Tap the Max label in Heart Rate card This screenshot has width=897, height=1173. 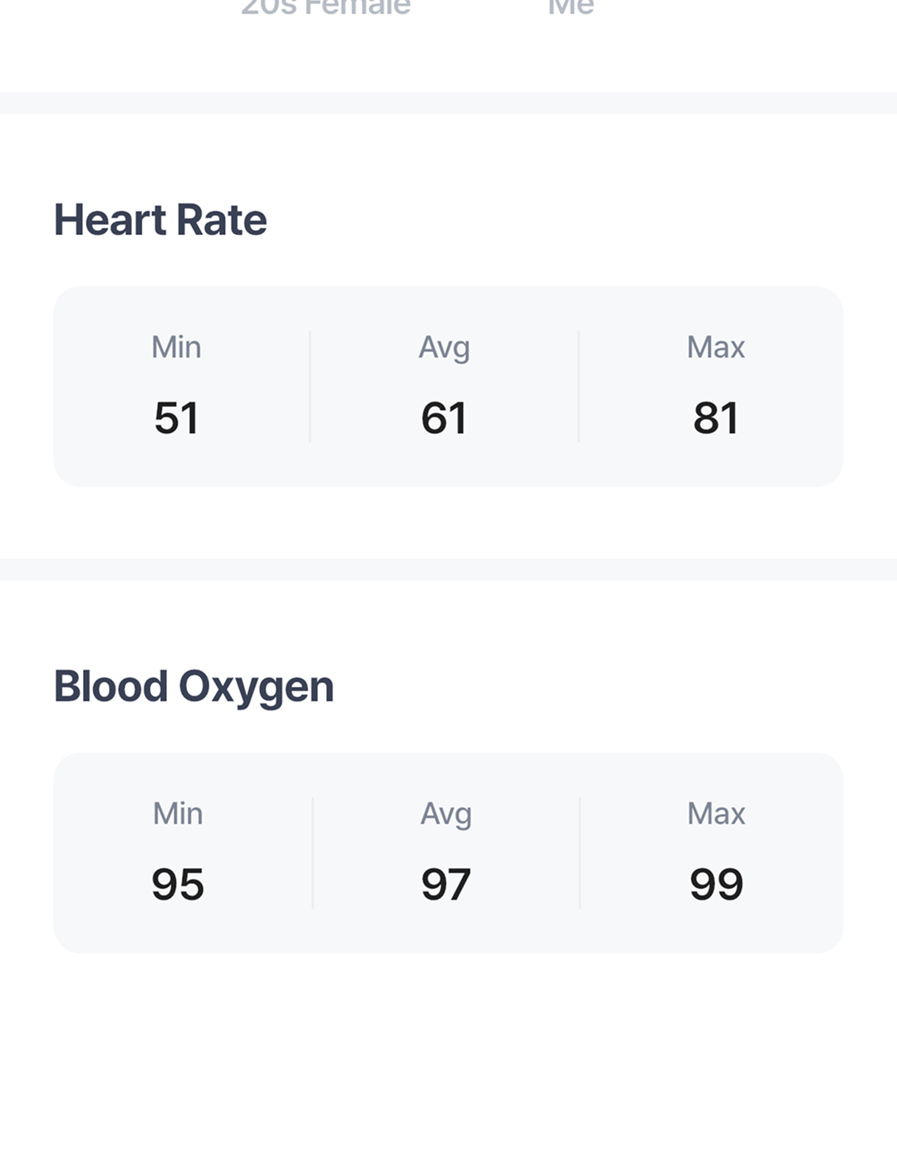pos(716,346)
